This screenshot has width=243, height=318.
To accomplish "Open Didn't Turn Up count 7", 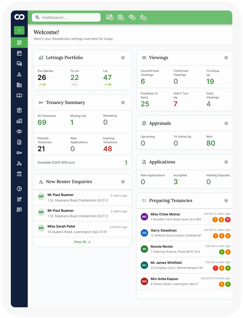I will click(175, 104).
